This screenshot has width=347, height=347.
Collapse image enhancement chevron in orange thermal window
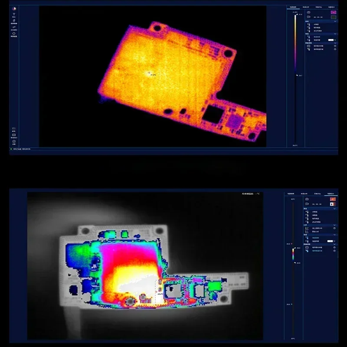click(x=335, y=43)
